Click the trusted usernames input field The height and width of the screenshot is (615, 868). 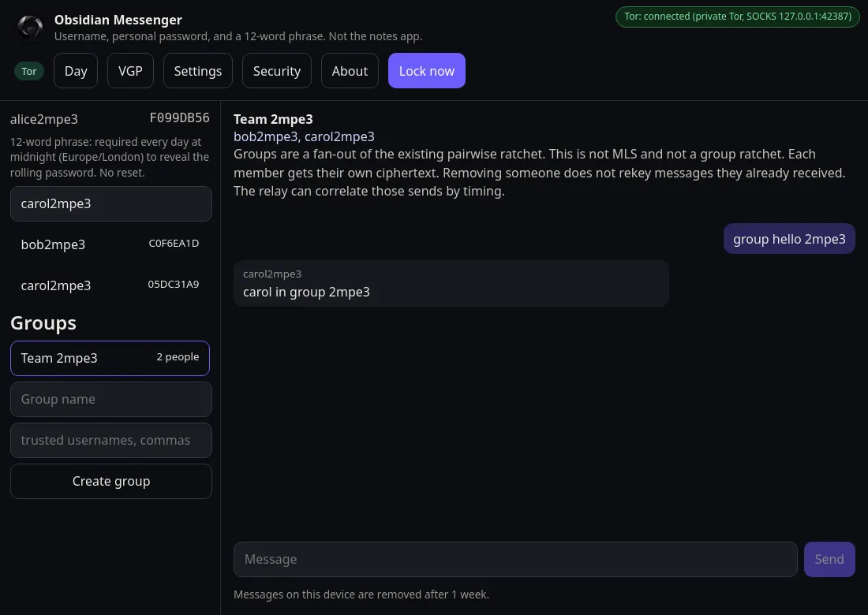click(111, 440)
